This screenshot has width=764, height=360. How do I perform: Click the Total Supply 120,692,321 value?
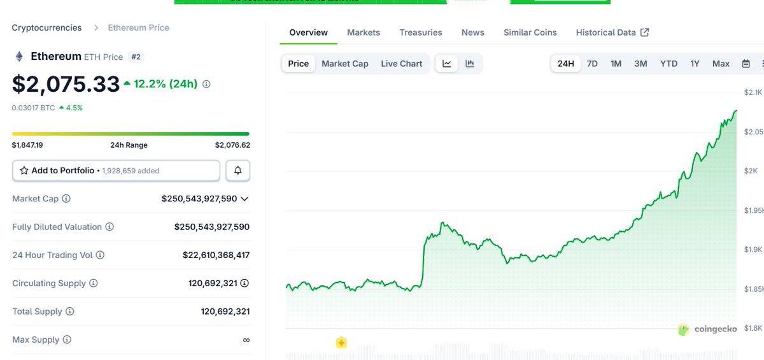225,312
